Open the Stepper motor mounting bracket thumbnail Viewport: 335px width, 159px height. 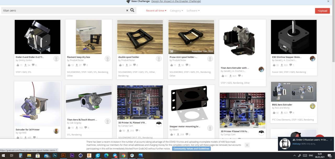point(191,104)
